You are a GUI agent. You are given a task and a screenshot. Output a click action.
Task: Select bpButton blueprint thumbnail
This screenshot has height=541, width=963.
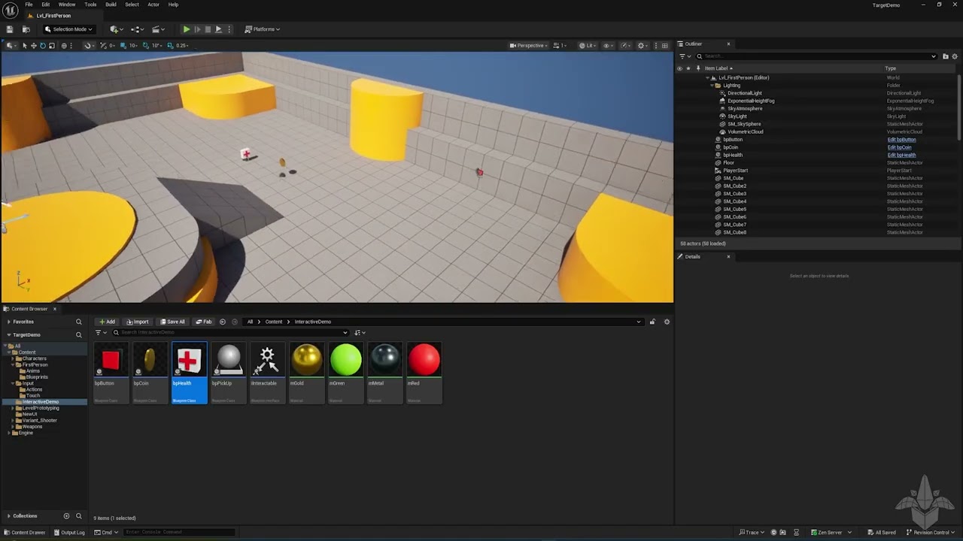tap(111, 373)
